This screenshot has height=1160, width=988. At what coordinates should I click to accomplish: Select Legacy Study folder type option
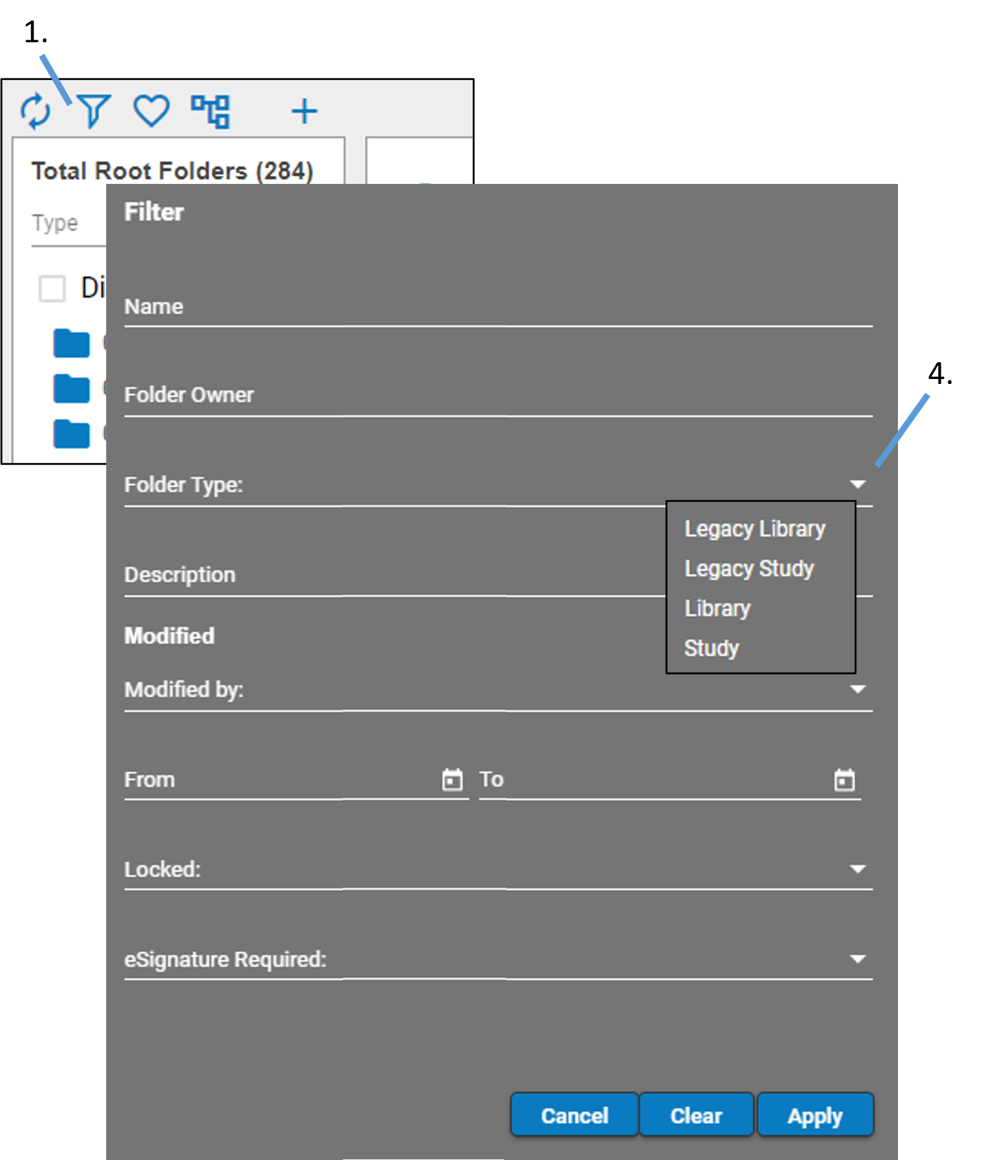[750, 569]
